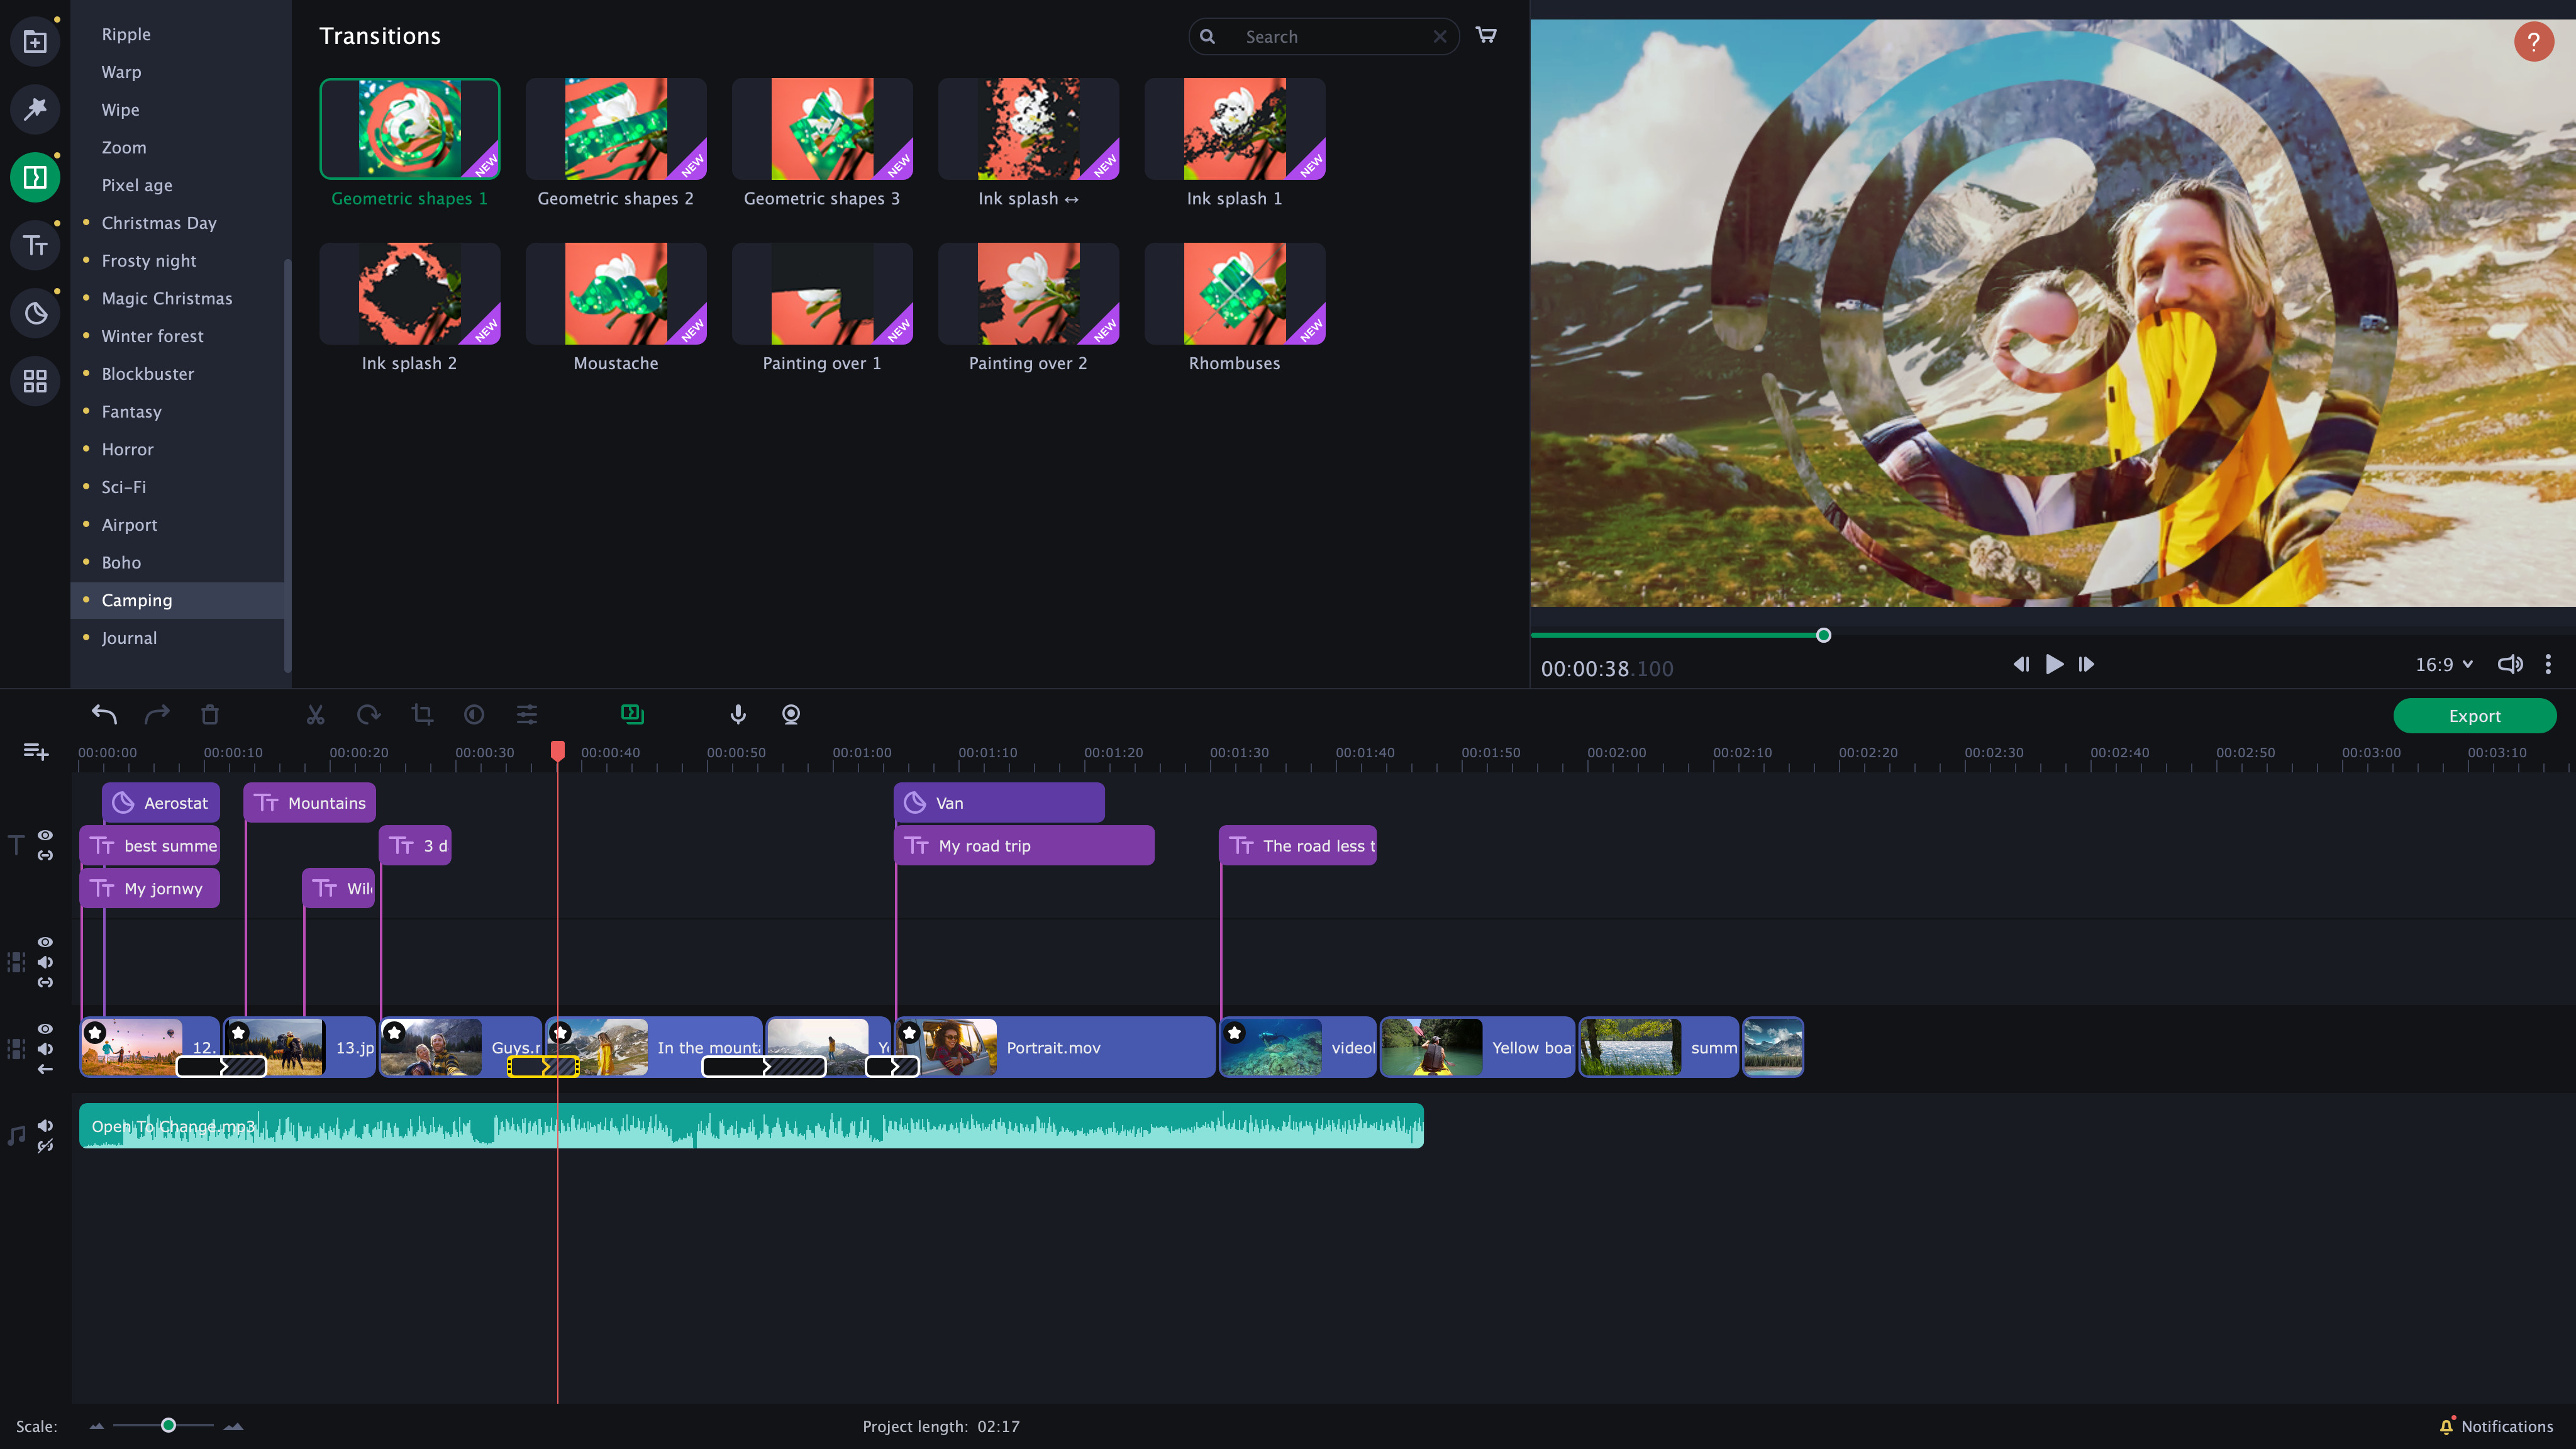Click the microphone icon to record audio

coord(737,715)
